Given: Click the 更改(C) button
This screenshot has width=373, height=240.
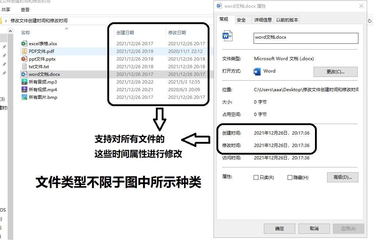Looking at the screenshot, I should 335,71.
